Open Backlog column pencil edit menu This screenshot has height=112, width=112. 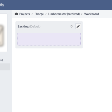click(78, 26)
